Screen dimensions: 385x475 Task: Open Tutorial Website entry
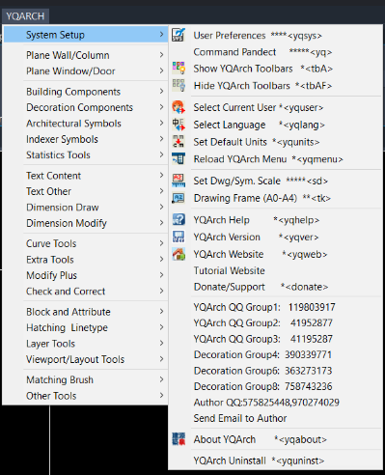point(275,270)
